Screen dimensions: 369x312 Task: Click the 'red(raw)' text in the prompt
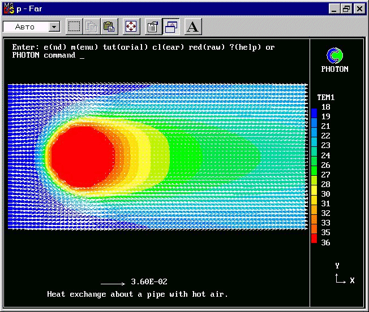click(x=207, y=47)
